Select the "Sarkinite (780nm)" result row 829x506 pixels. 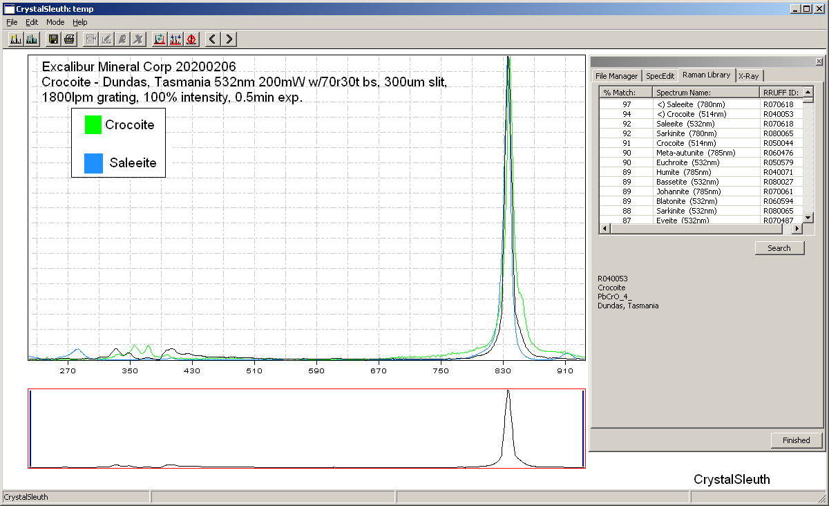701,133
